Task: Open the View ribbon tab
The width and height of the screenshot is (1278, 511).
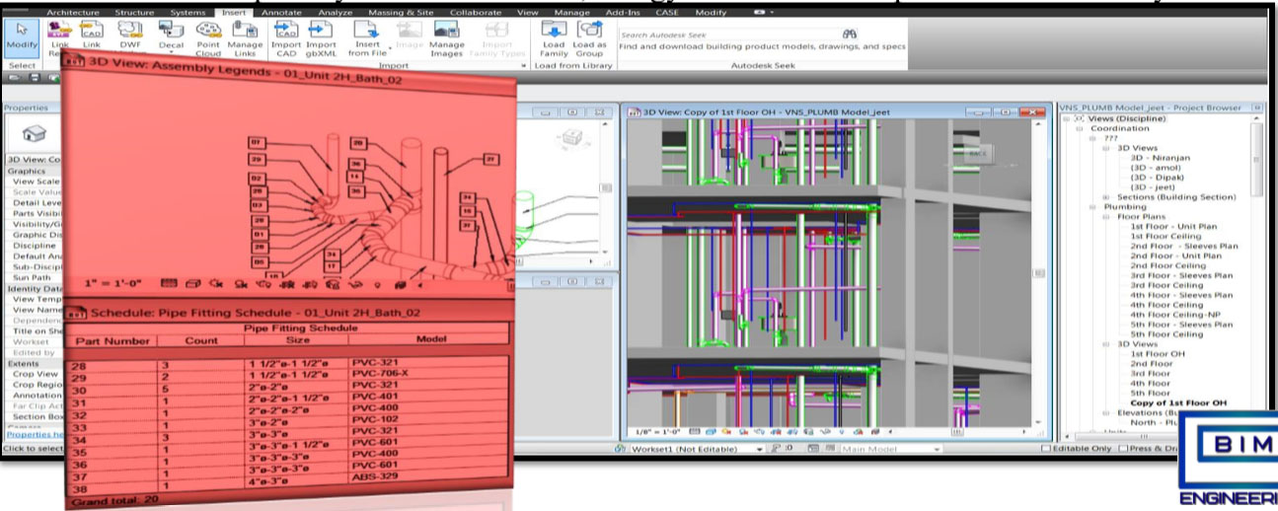Action: point(528,12)
